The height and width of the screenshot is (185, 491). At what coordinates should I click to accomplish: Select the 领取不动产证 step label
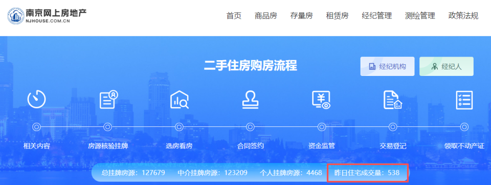tap(464, 146)
